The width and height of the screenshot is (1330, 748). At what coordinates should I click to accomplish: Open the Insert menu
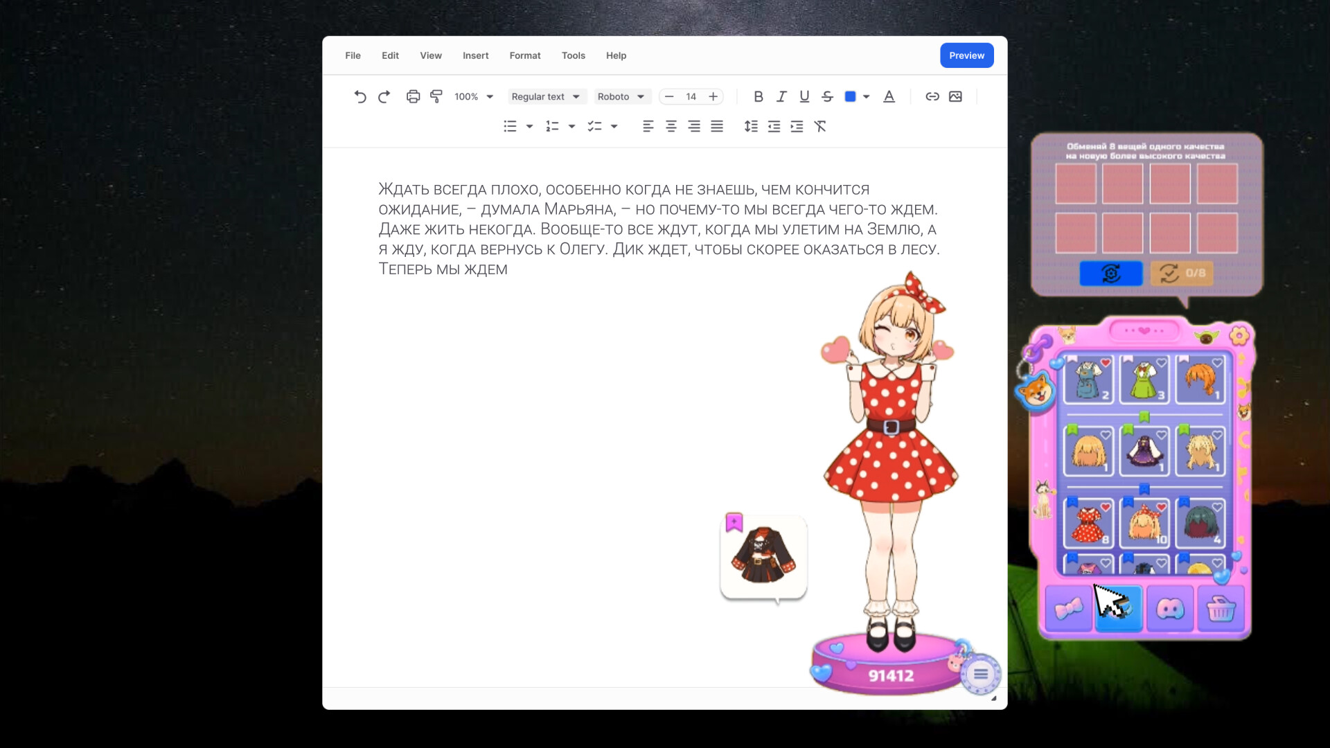[x=475, y=55]
